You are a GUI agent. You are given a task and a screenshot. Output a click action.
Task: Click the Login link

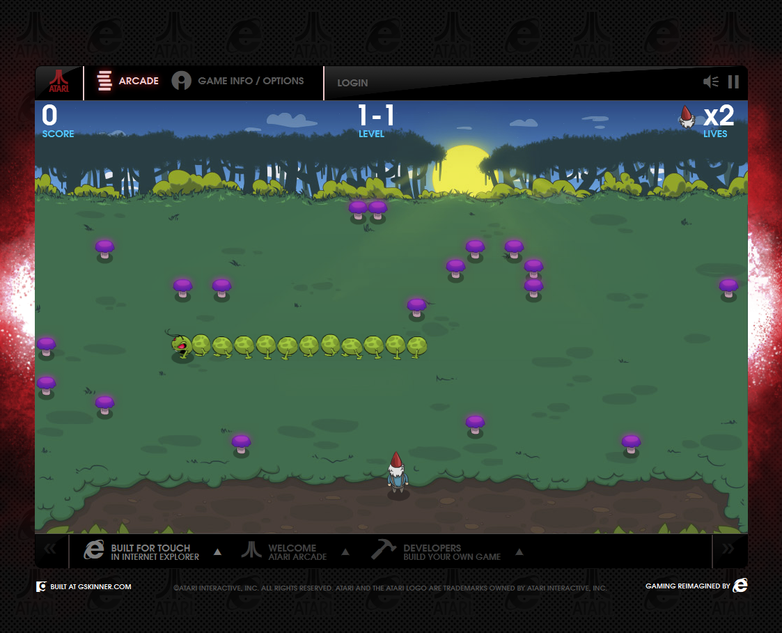coord(352,83)
